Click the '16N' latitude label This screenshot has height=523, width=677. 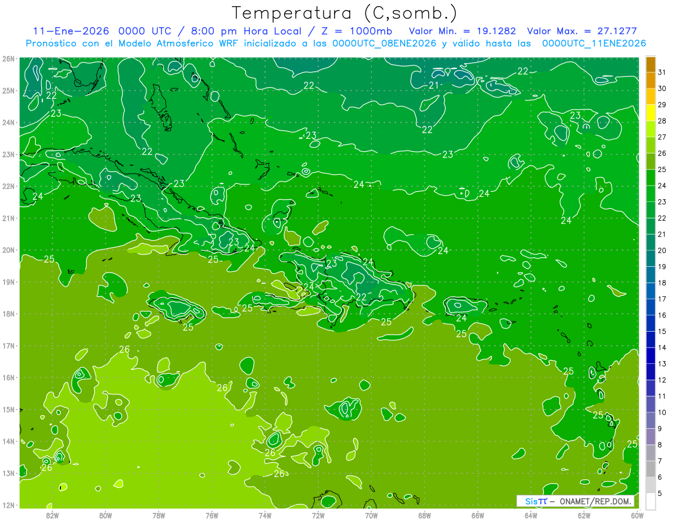pos(8,377)
